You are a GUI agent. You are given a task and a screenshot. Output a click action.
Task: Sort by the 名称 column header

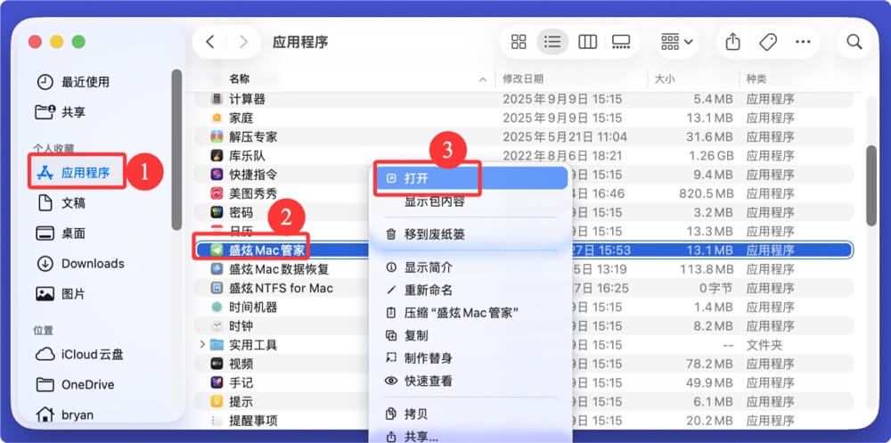[239, 79]
